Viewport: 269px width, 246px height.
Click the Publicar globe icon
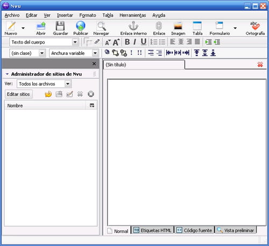pos(81,26)
